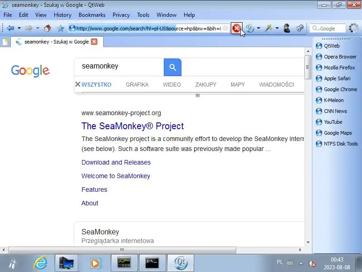Open resource monitor taskbar icon
This screenshot has height=272, width=362.
(x=124, y=263)
